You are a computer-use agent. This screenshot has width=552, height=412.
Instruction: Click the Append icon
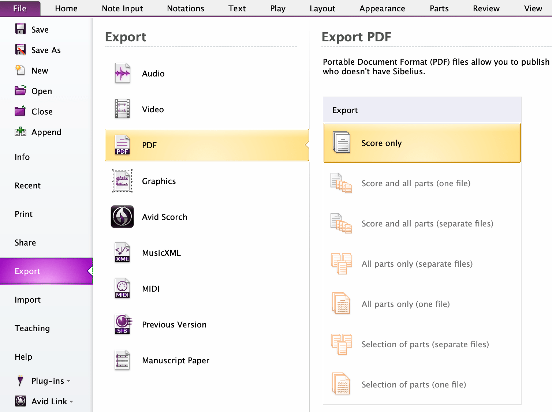(20, 131)
